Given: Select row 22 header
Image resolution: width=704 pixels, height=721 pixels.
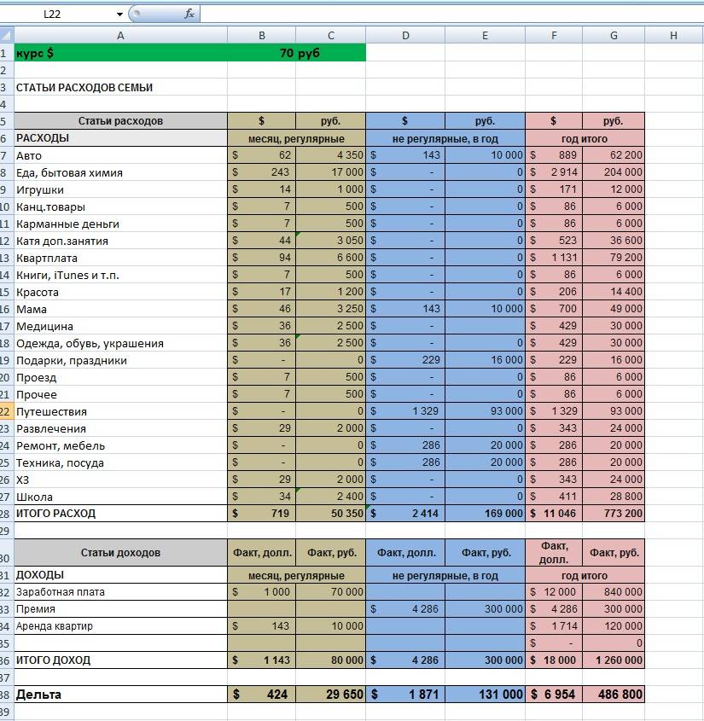Looking at the screenshot, I should click(7, 411).
